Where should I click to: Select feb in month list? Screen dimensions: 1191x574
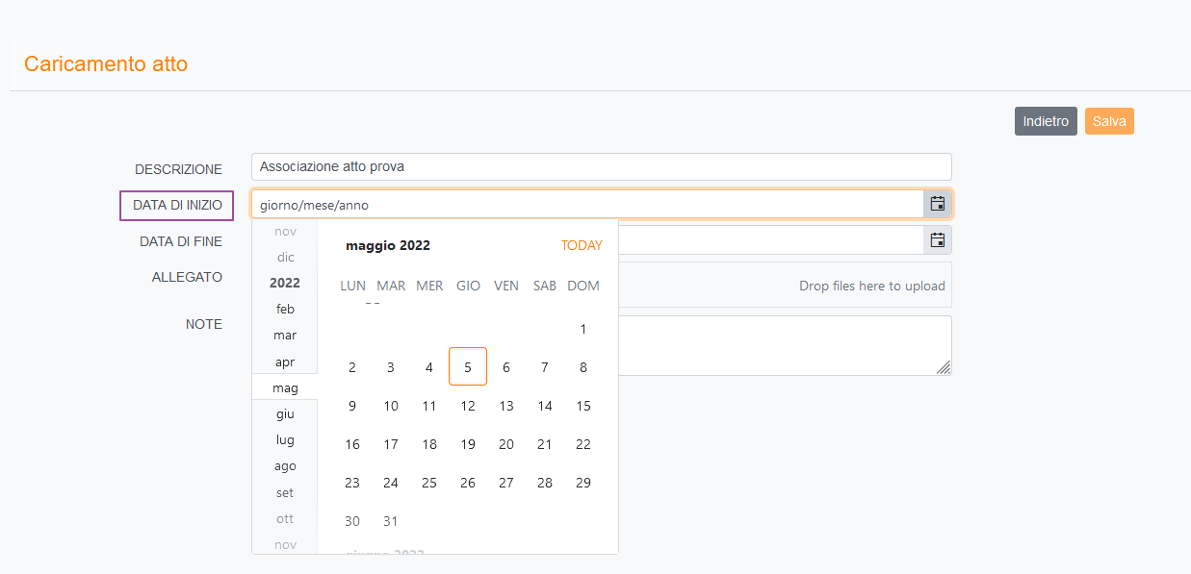285,309
